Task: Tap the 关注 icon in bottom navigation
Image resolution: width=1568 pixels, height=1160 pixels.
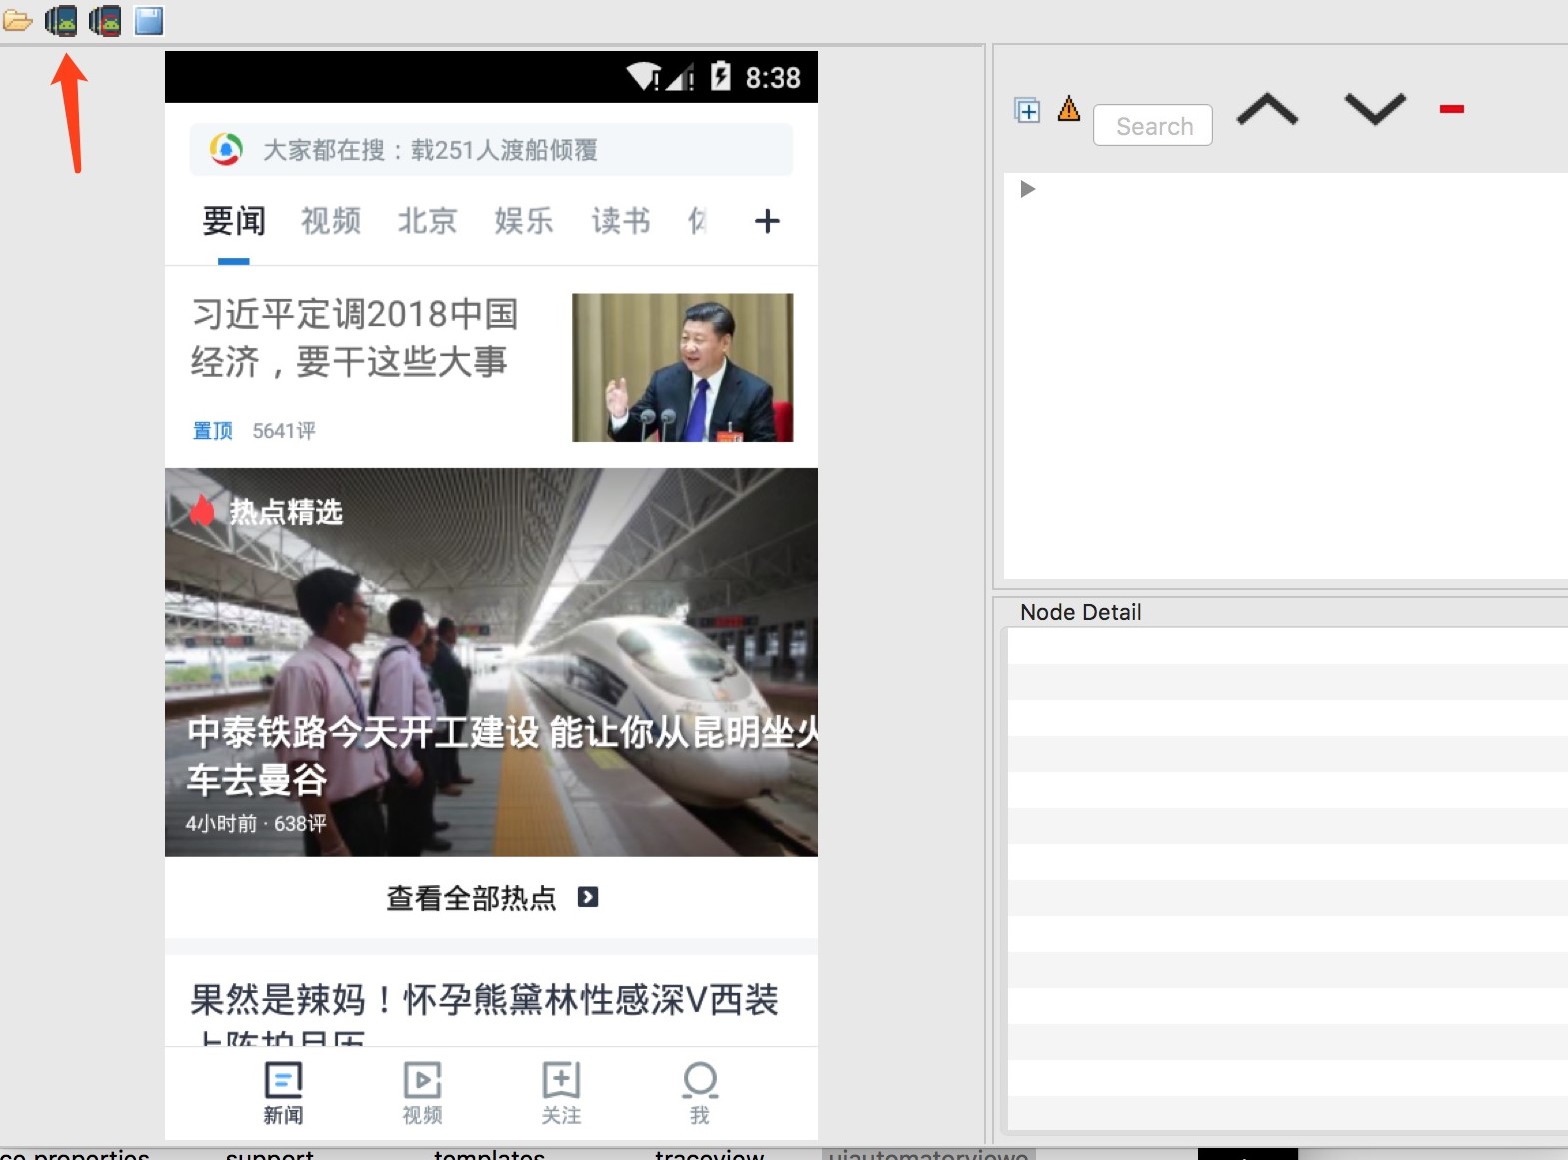Action: (x=561, y=1093)
